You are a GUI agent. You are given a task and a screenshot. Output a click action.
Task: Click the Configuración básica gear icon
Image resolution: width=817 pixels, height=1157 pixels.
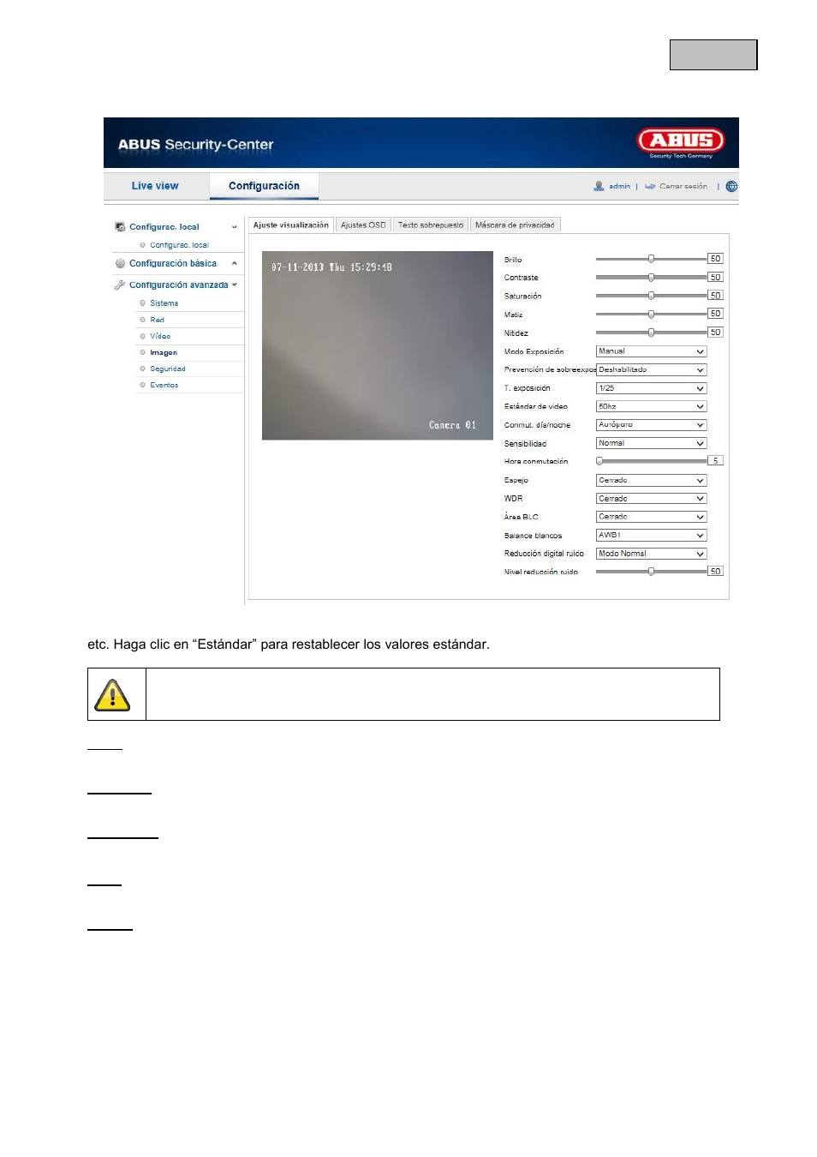(x=120, y=264)
